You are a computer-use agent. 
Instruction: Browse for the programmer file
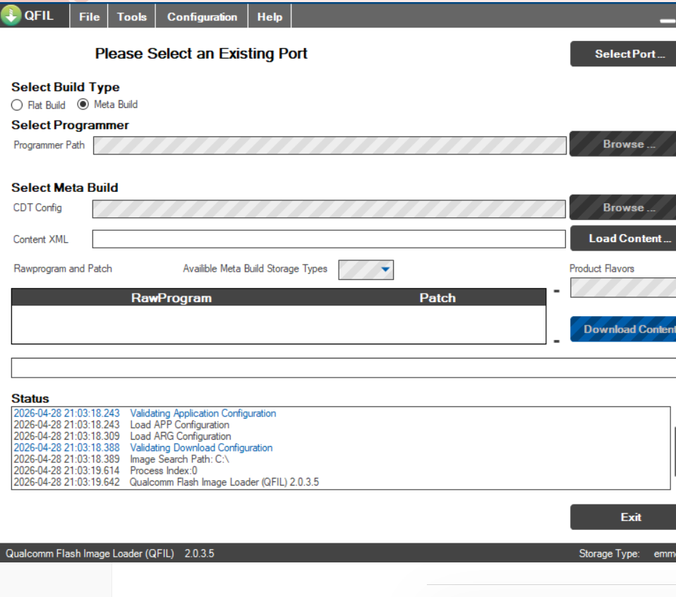[623, 144]
